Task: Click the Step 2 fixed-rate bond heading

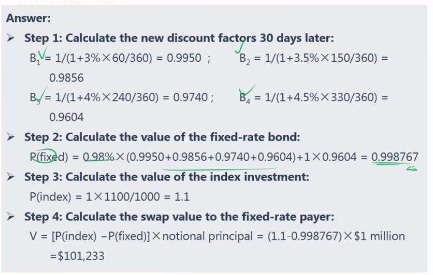Action: click(x=162, y=137)
